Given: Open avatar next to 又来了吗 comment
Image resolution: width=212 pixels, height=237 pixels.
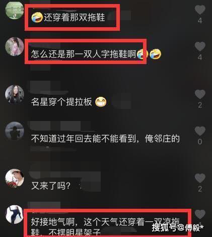Looking at the screenshot, I should click(x=15, y=178).
